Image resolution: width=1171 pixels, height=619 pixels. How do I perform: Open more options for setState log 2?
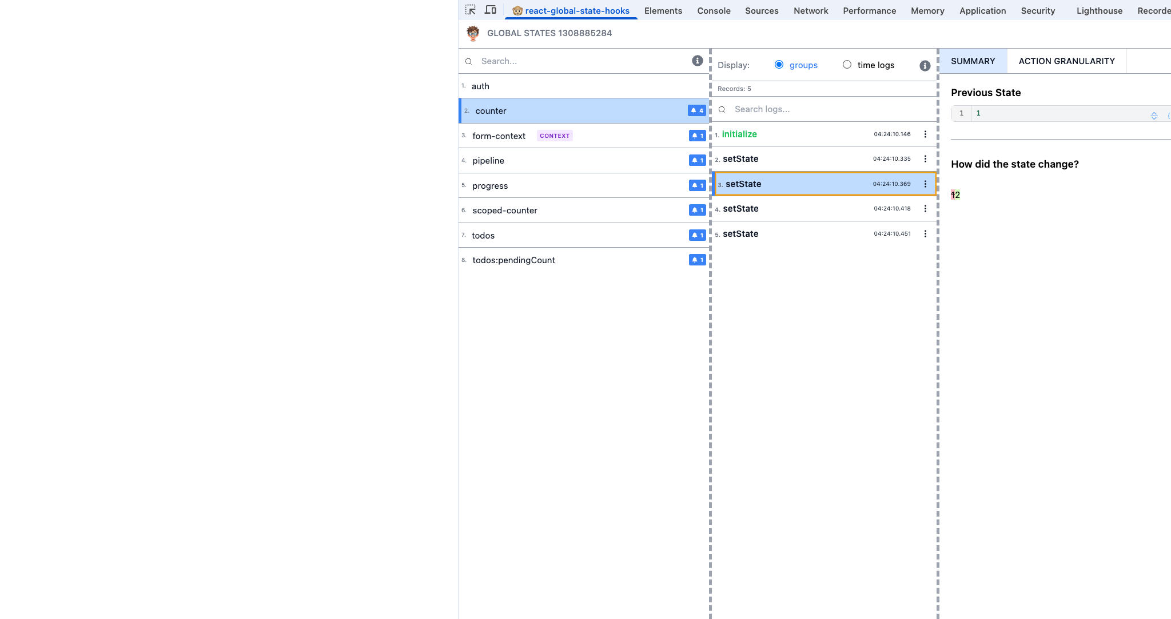(x=925, y=158)
